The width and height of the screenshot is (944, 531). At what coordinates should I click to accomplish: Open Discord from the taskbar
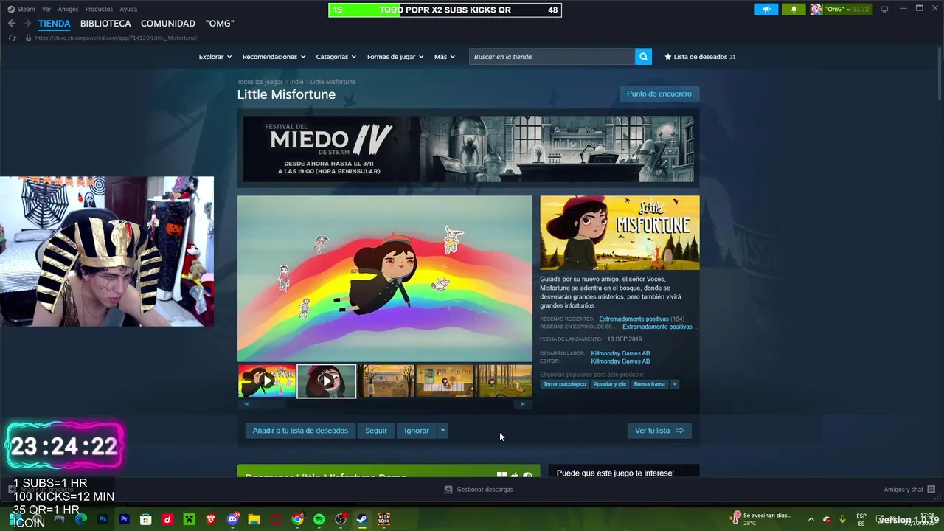click(x=233, y=519)
